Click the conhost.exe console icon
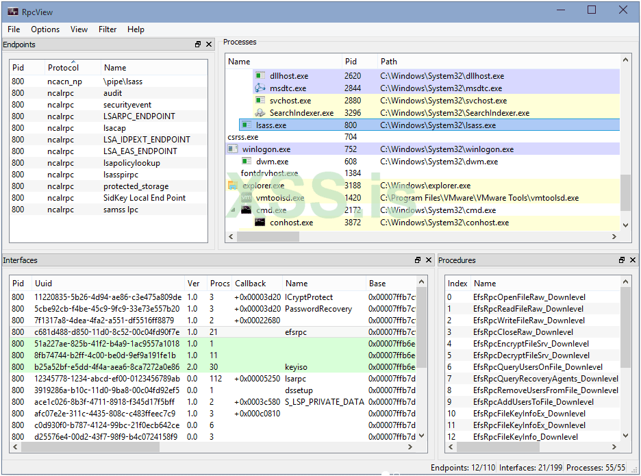The width and height of the screenshot is (641, 476). (x=260, y=223)
